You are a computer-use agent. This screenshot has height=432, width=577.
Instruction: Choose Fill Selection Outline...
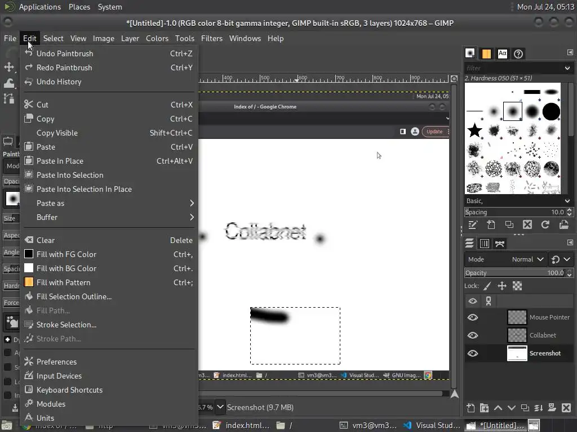[x=109, y=296]
